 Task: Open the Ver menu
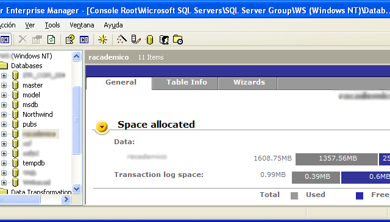[x=30, y=25]
